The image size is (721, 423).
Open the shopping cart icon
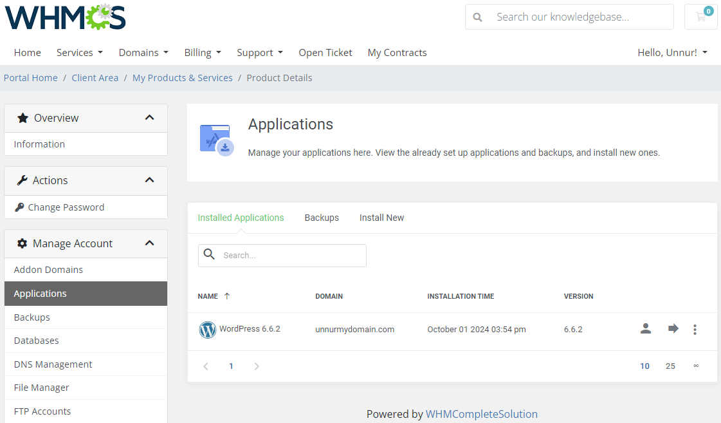tap(701, 17)
